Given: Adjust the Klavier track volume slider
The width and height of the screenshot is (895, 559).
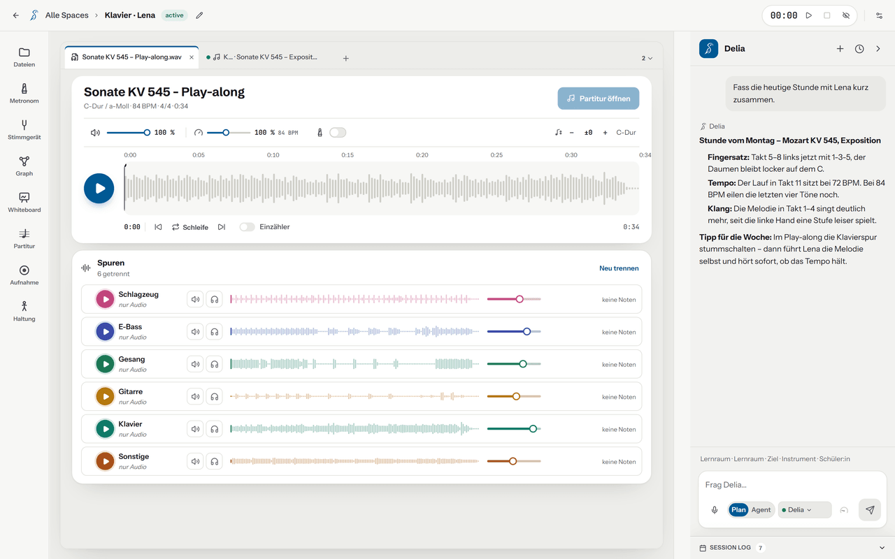Looking at the screenshot, I should (514, 429).
